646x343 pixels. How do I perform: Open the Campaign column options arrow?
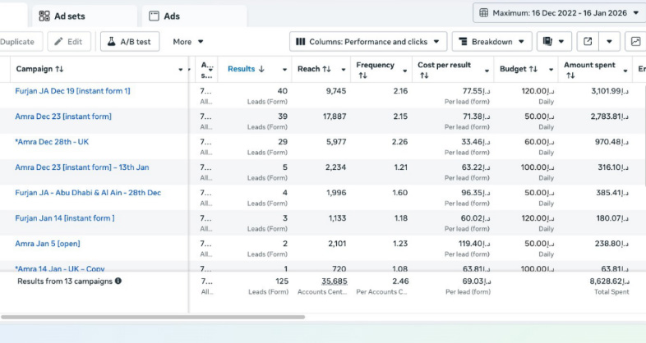pos(181,70)
